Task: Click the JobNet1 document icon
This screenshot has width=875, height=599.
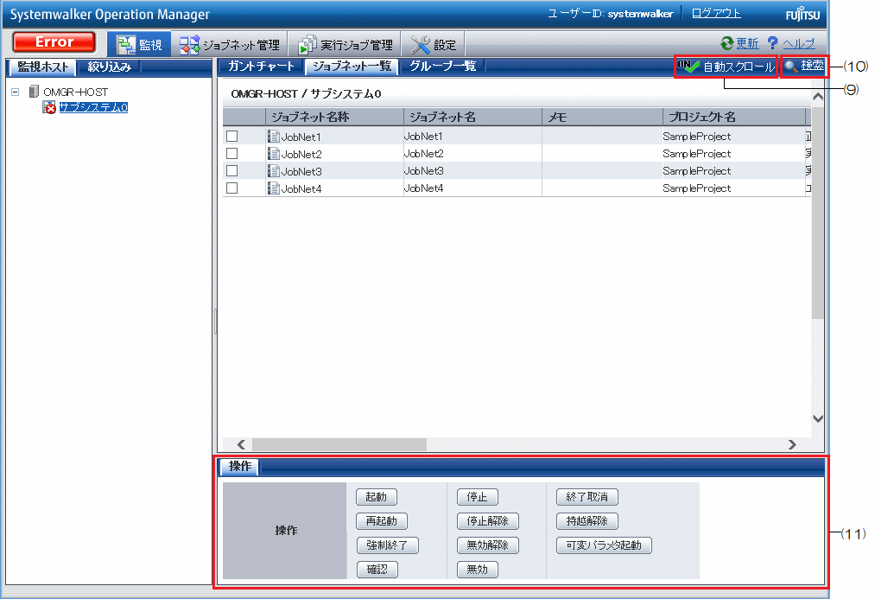Action: click(274, 137)
